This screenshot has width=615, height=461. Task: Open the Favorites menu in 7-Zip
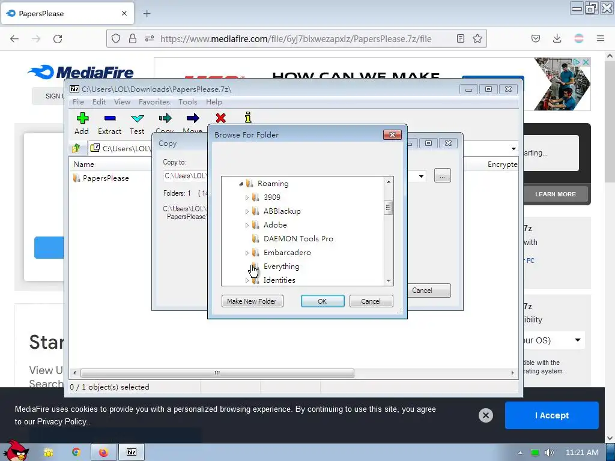pos(154,102)
